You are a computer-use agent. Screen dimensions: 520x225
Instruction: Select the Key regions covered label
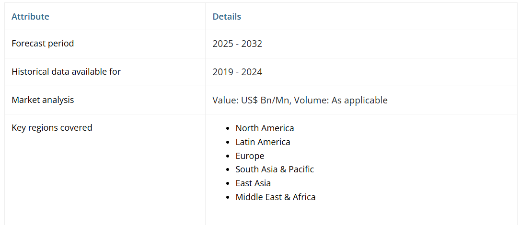tap(52, 128)
